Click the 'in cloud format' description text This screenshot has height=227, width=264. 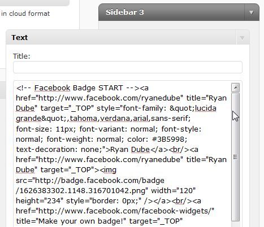click(25, 14)
